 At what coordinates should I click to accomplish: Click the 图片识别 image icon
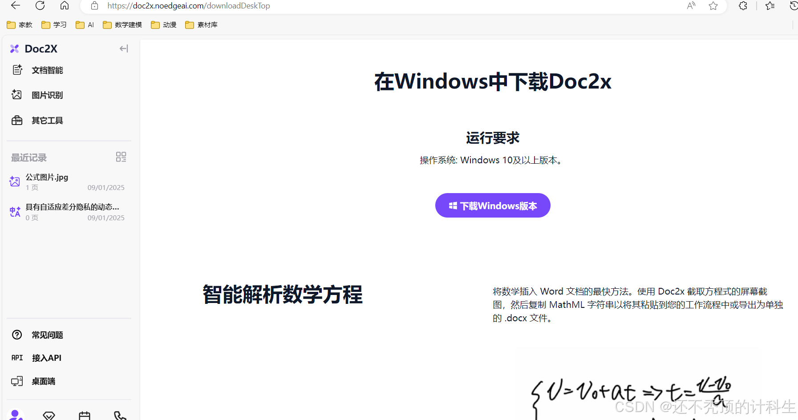coord(17,95)
